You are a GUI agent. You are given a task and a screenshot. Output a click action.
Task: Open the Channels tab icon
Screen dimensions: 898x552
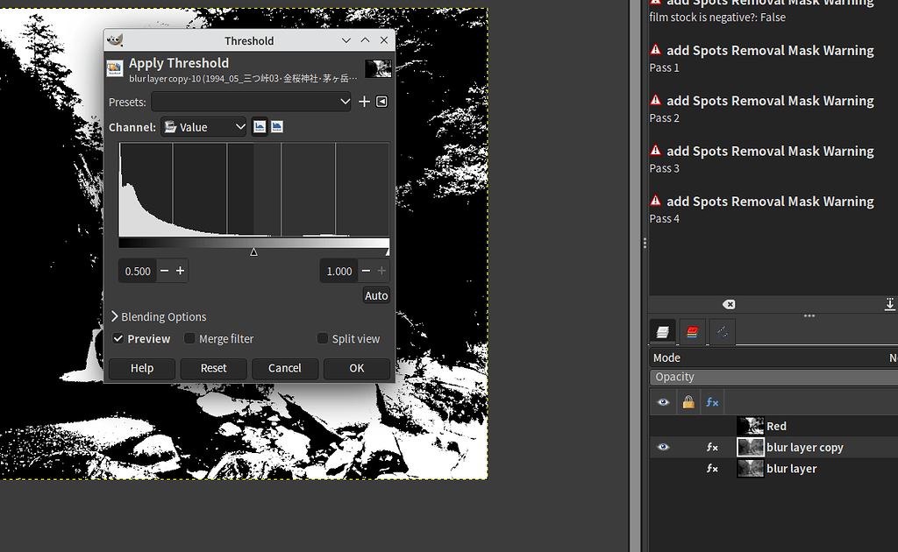[692, 331]
